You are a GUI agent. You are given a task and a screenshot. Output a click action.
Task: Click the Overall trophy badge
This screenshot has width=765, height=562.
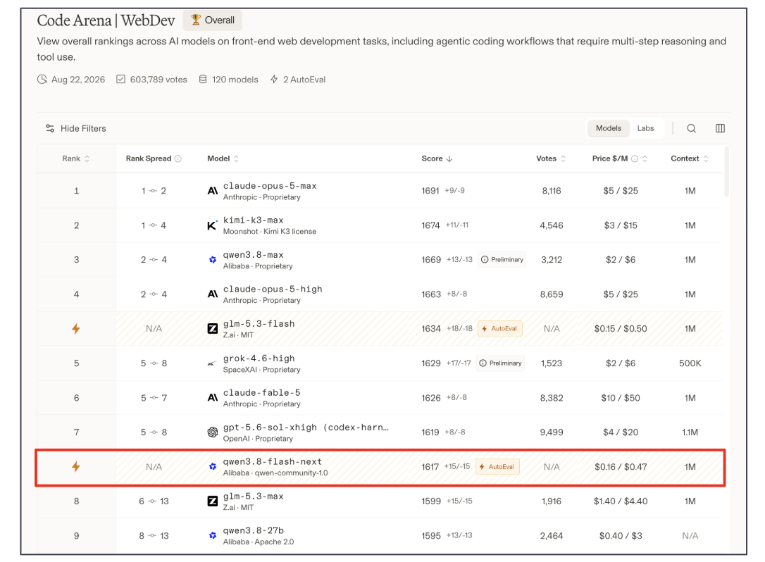[212, 20]
